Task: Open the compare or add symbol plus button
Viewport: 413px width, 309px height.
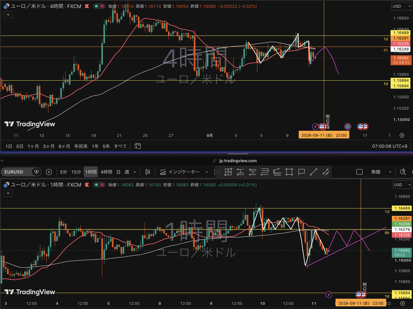Action: (49, 172)
